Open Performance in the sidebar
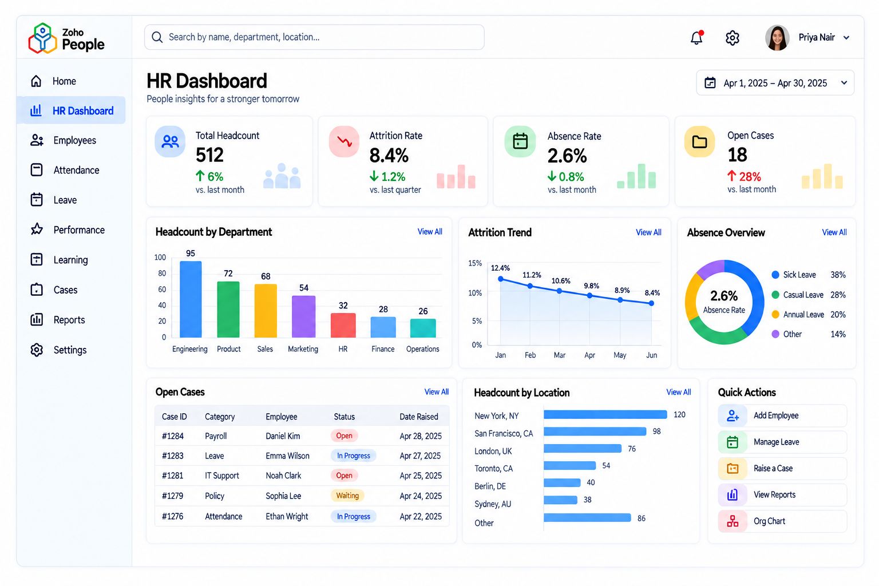879x586 pixels. 71,229
